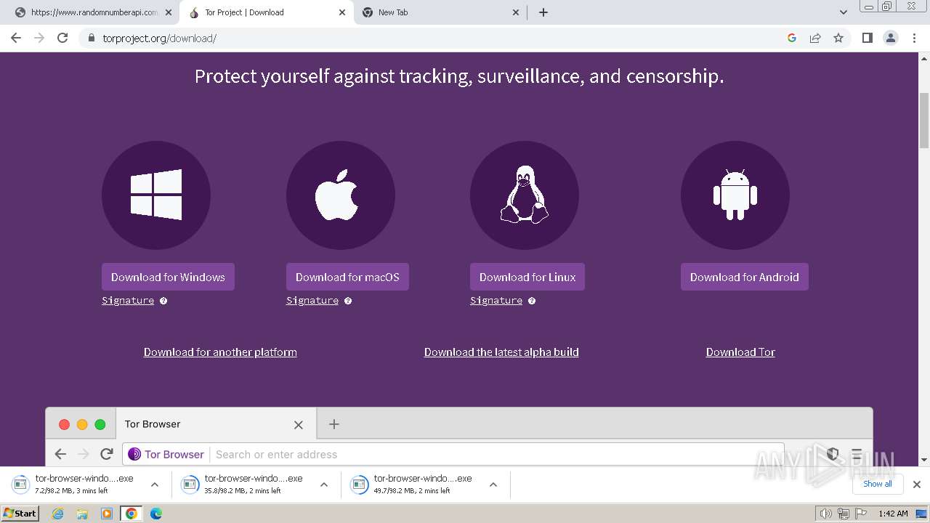Open File Explorer from taskbar
Viewport: 930px width, 523px height.
tap(82, 514)
